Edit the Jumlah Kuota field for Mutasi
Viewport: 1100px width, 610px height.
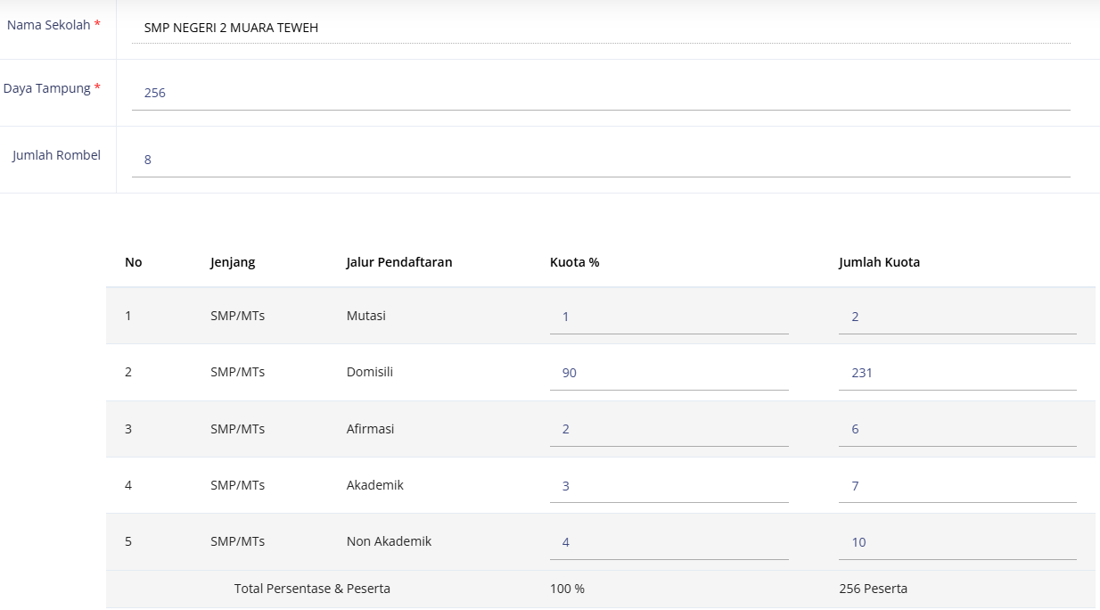coord(956,317)
